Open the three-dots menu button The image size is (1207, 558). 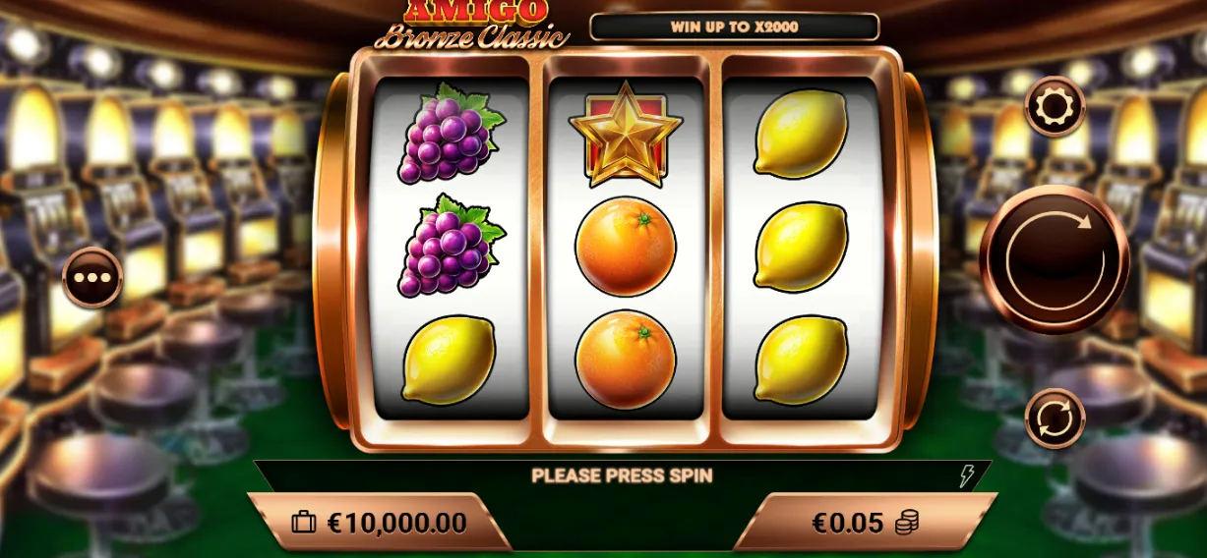pos(92,277)
